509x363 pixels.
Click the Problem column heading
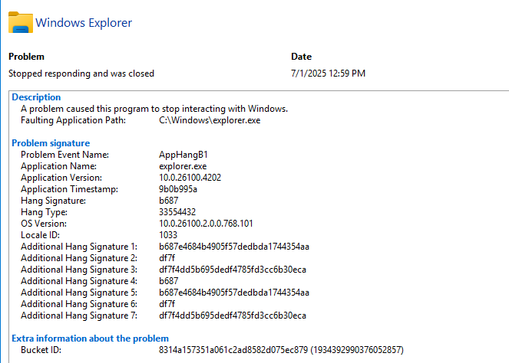(x=26, y=57)
